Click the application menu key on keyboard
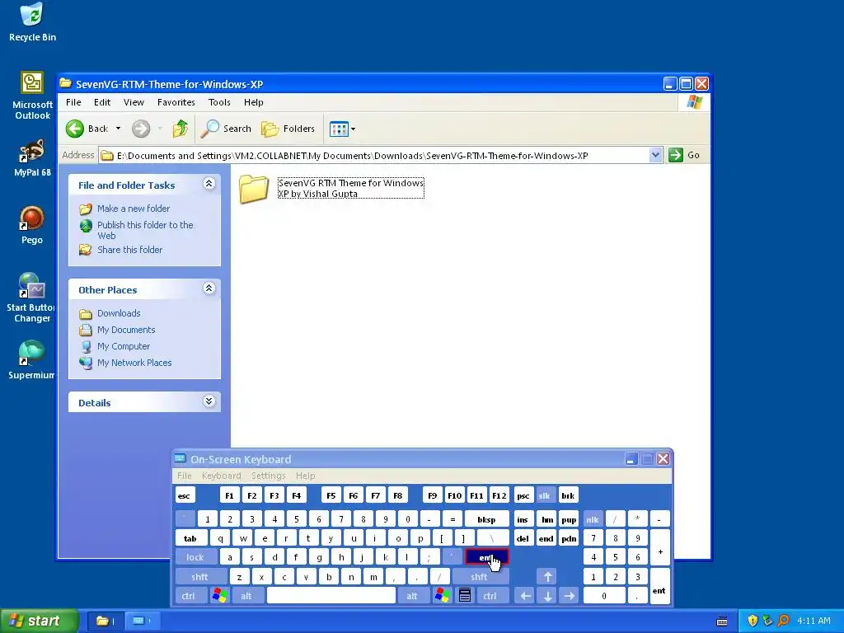The width and height of the screenshot is (844, 633). tap(465, 596)
